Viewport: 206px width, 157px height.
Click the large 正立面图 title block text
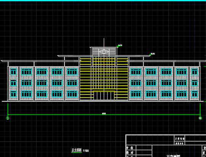[x=174, y=156]
